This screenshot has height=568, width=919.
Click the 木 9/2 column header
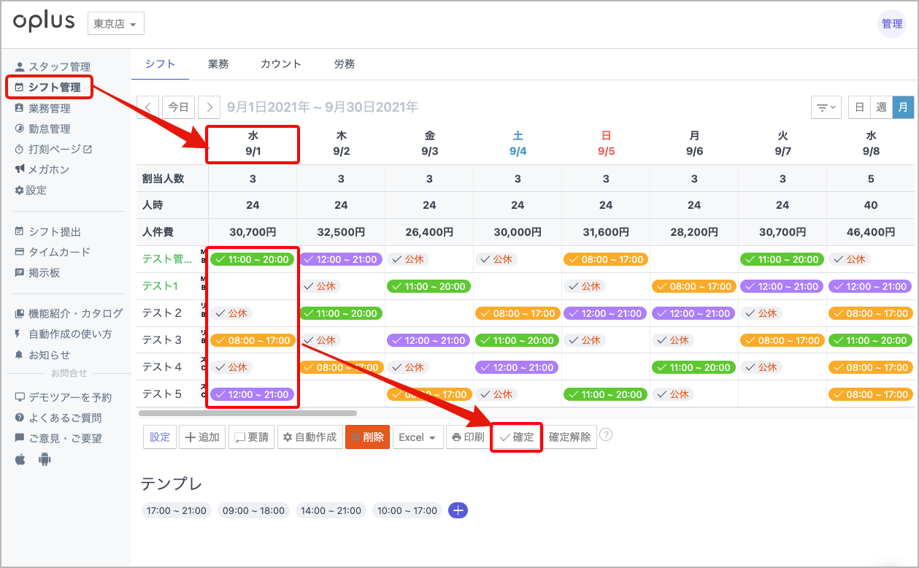pos(341,144)
